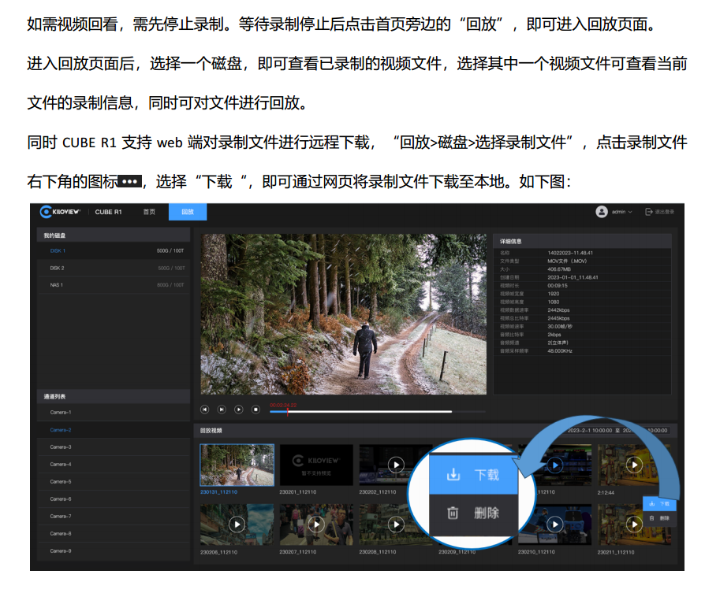Viewport: 705px width, 593px height.
Task: Click the file name 230209_112110 label
Action: pyautogui.click(x=457, y=552)
